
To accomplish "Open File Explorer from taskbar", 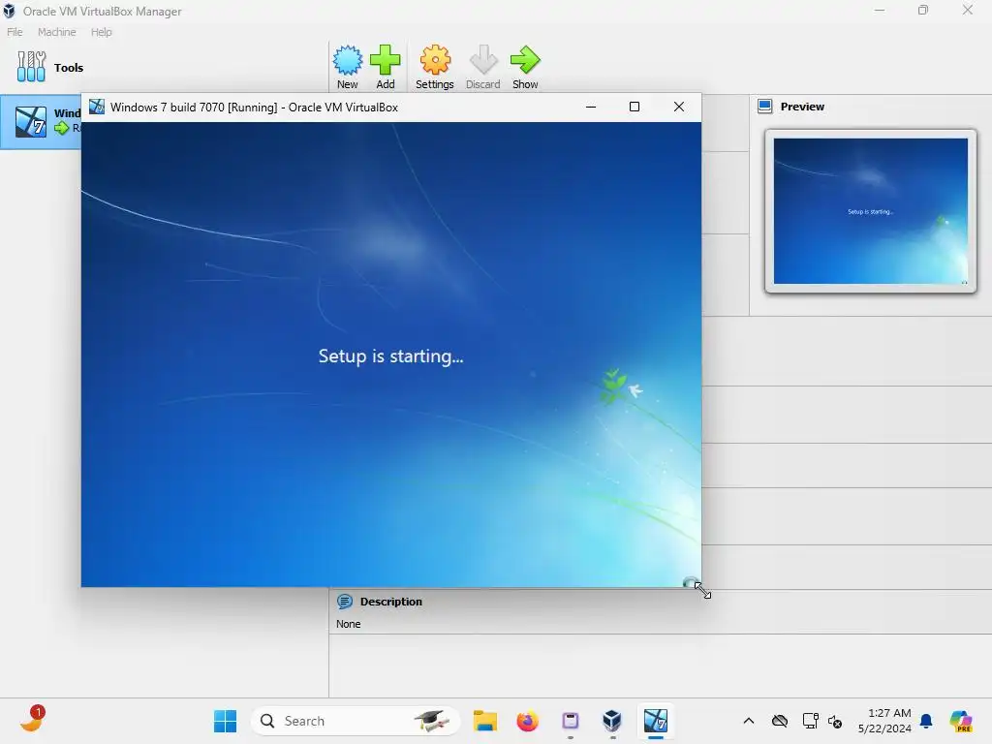I will coord(485,721).
